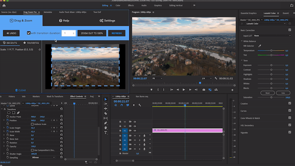The image size is (295, 166).
Task: Uncheck the 'with transition duration' checkbox
Action: [x=29, y=33]
